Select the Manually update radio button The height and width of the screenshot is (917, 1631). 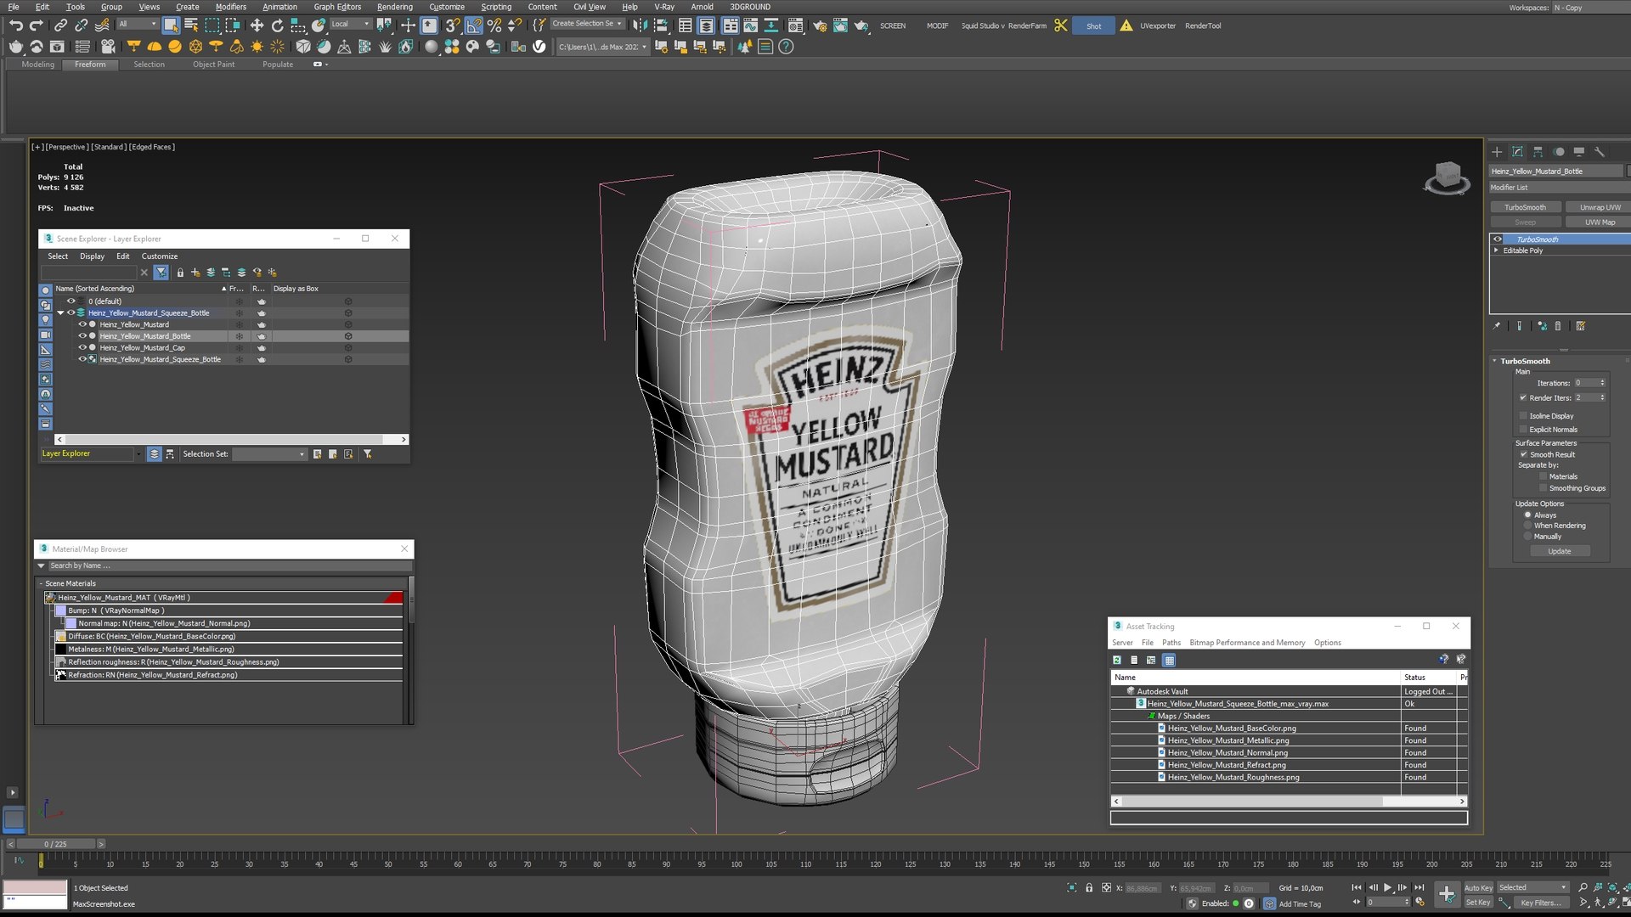click(1527, 537)
